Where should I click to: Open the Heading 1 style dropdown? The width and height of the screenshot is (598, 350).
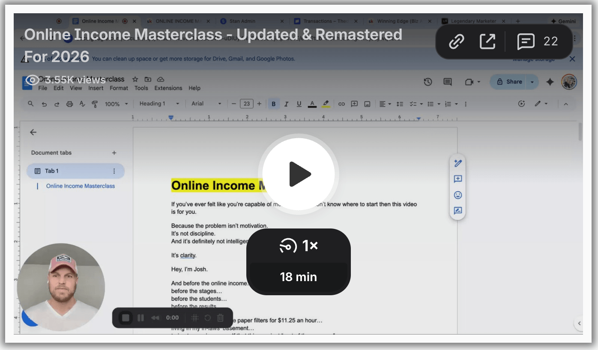click(x=159, y=104)
